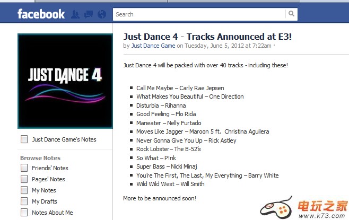Click Maneater – Nelly Furtado

(x=169, y=123)
